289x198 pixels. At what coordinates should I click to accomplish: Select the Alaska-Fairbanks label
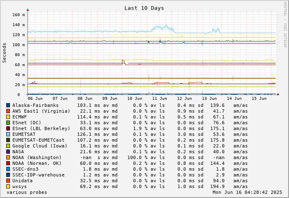pos(35,105)
